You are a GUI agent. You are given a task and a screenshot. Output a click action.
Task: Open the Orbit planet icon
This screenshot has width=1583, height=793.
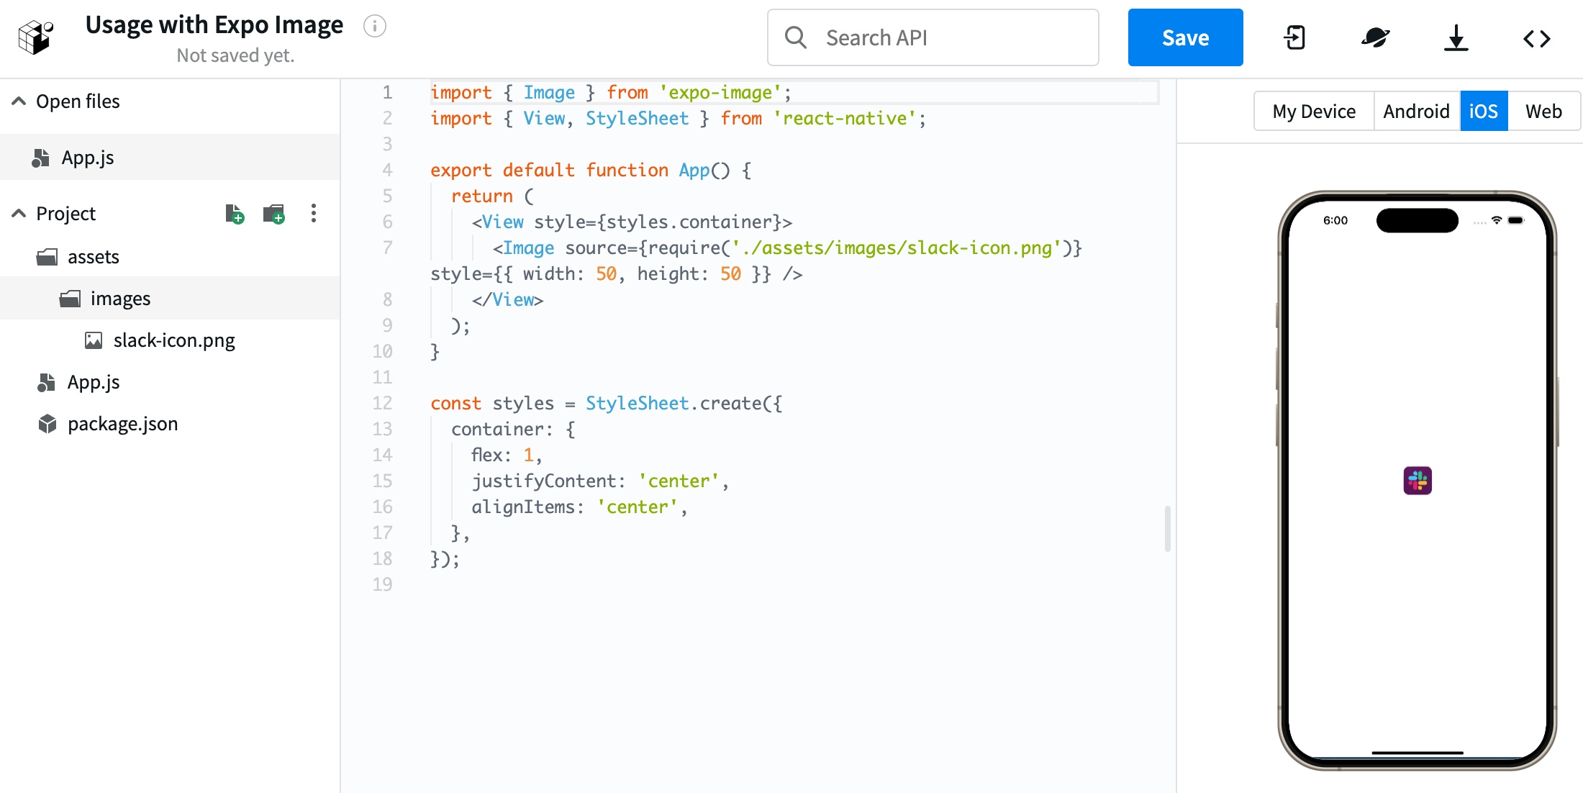[x=1375, y=37]
